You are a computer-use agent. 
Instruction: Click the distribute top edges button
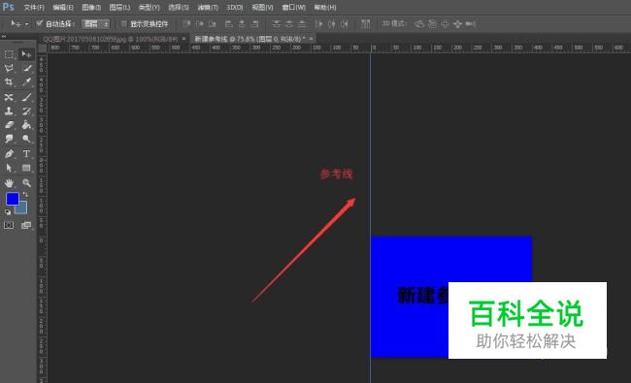[276, 24]
